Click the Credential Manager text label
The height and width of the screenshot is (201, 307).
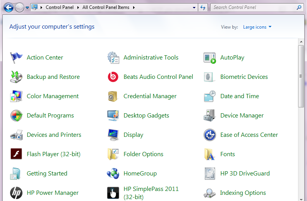(150, 96)
